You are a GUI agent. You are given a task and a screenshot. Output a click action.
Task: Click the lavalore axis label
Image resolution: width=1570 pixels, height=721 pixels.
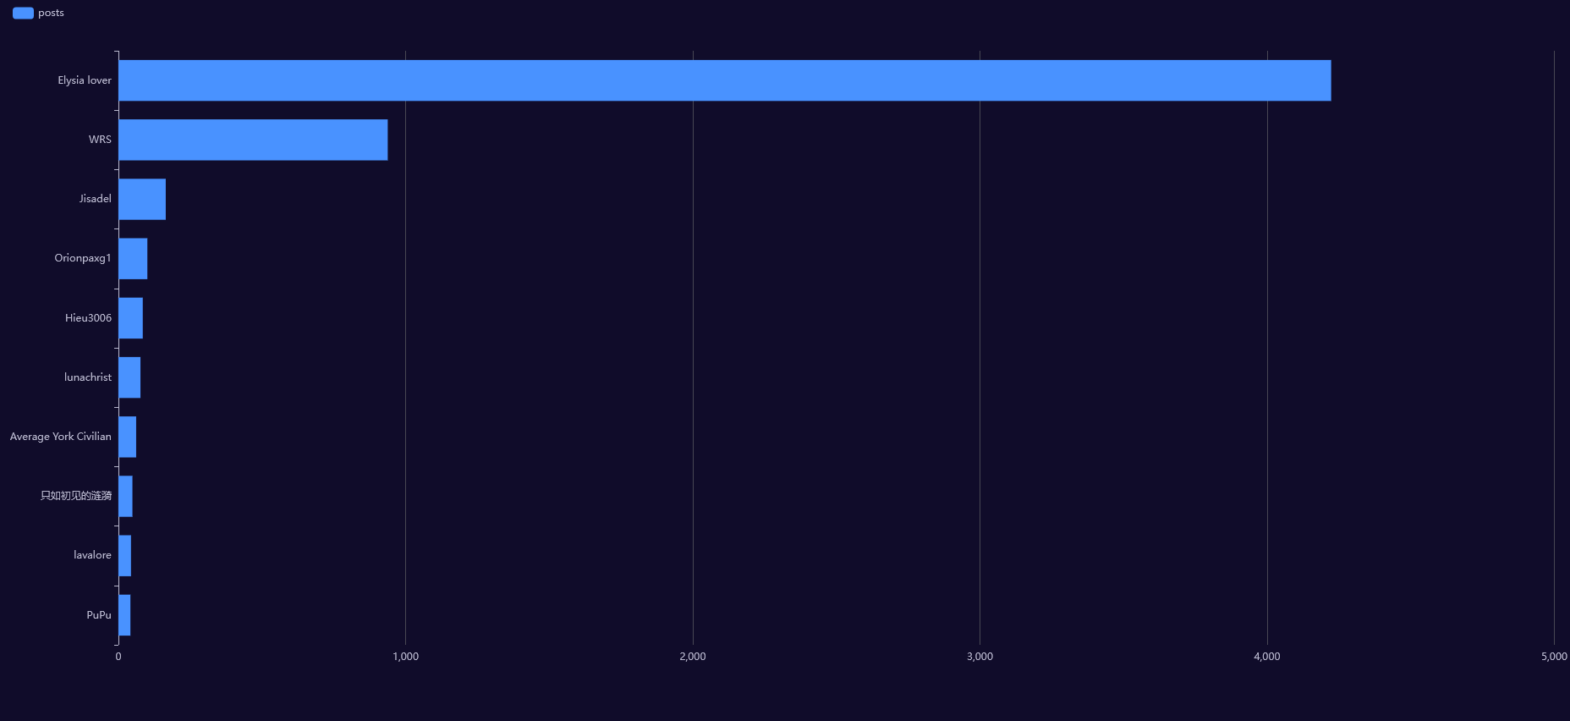[x=92, y=555]
